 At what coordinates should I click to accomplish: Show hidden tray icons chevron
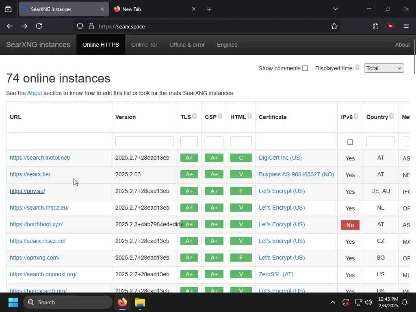tap(332, 302)
